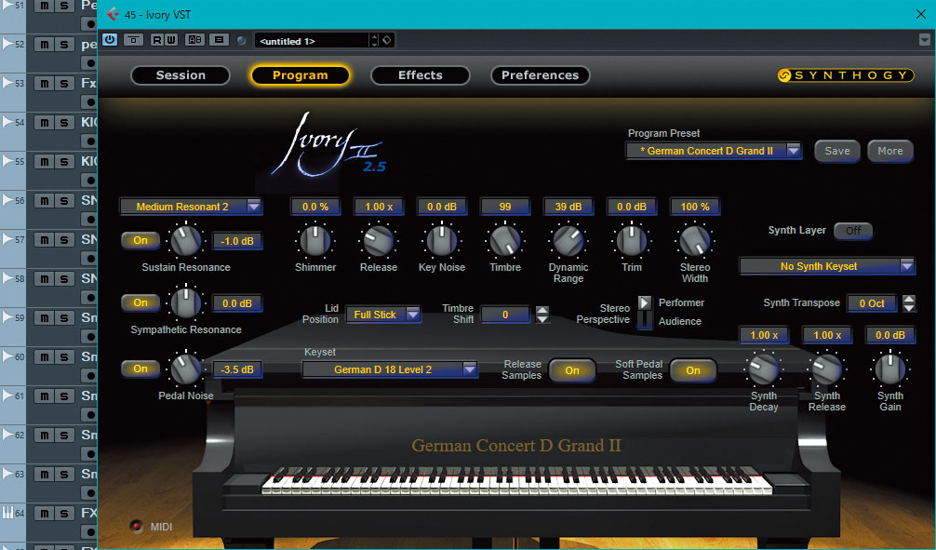Click the Shimmer knob

pyautogui.click(x=315, y=240)
